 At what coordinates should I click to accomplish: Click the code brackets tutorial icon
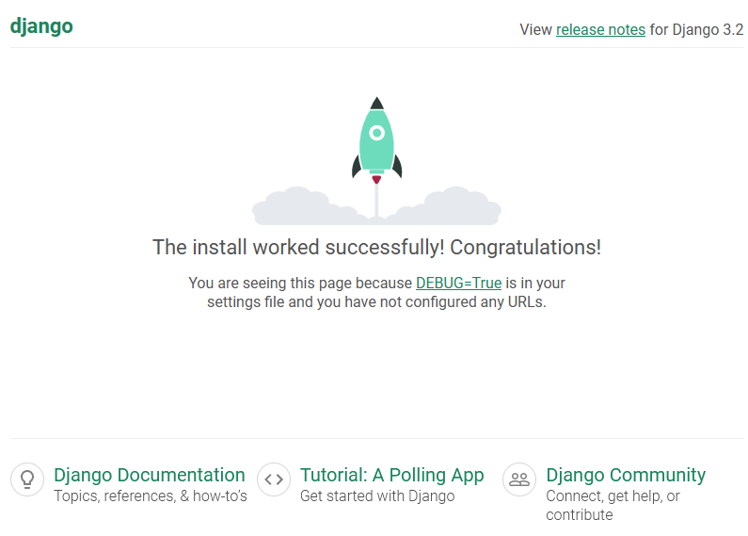[x=274, y=479]
